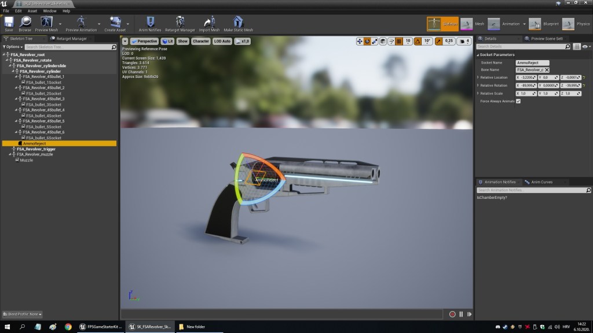Click the Perspective viewport button

pyautogui.click(x=145, y=41)
